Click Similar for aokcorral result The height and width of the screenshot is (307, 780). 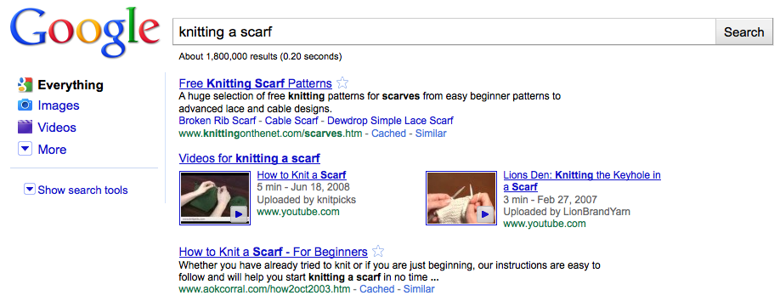pyautogui.click(x=419, y=289)
